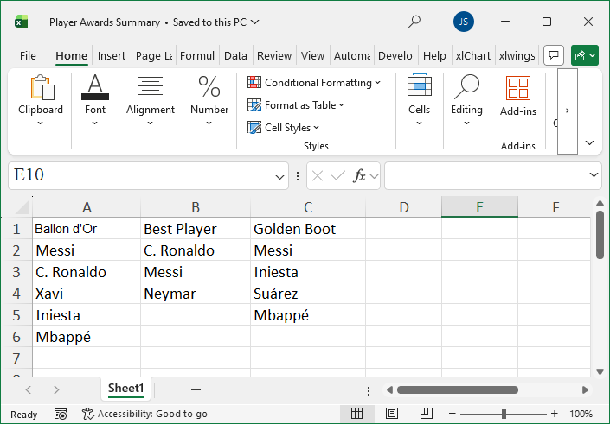Open the Clipboard paste group

41,99
